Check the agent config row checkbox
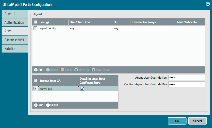This screenshot has width=212, height=128. tap(35, 28)
